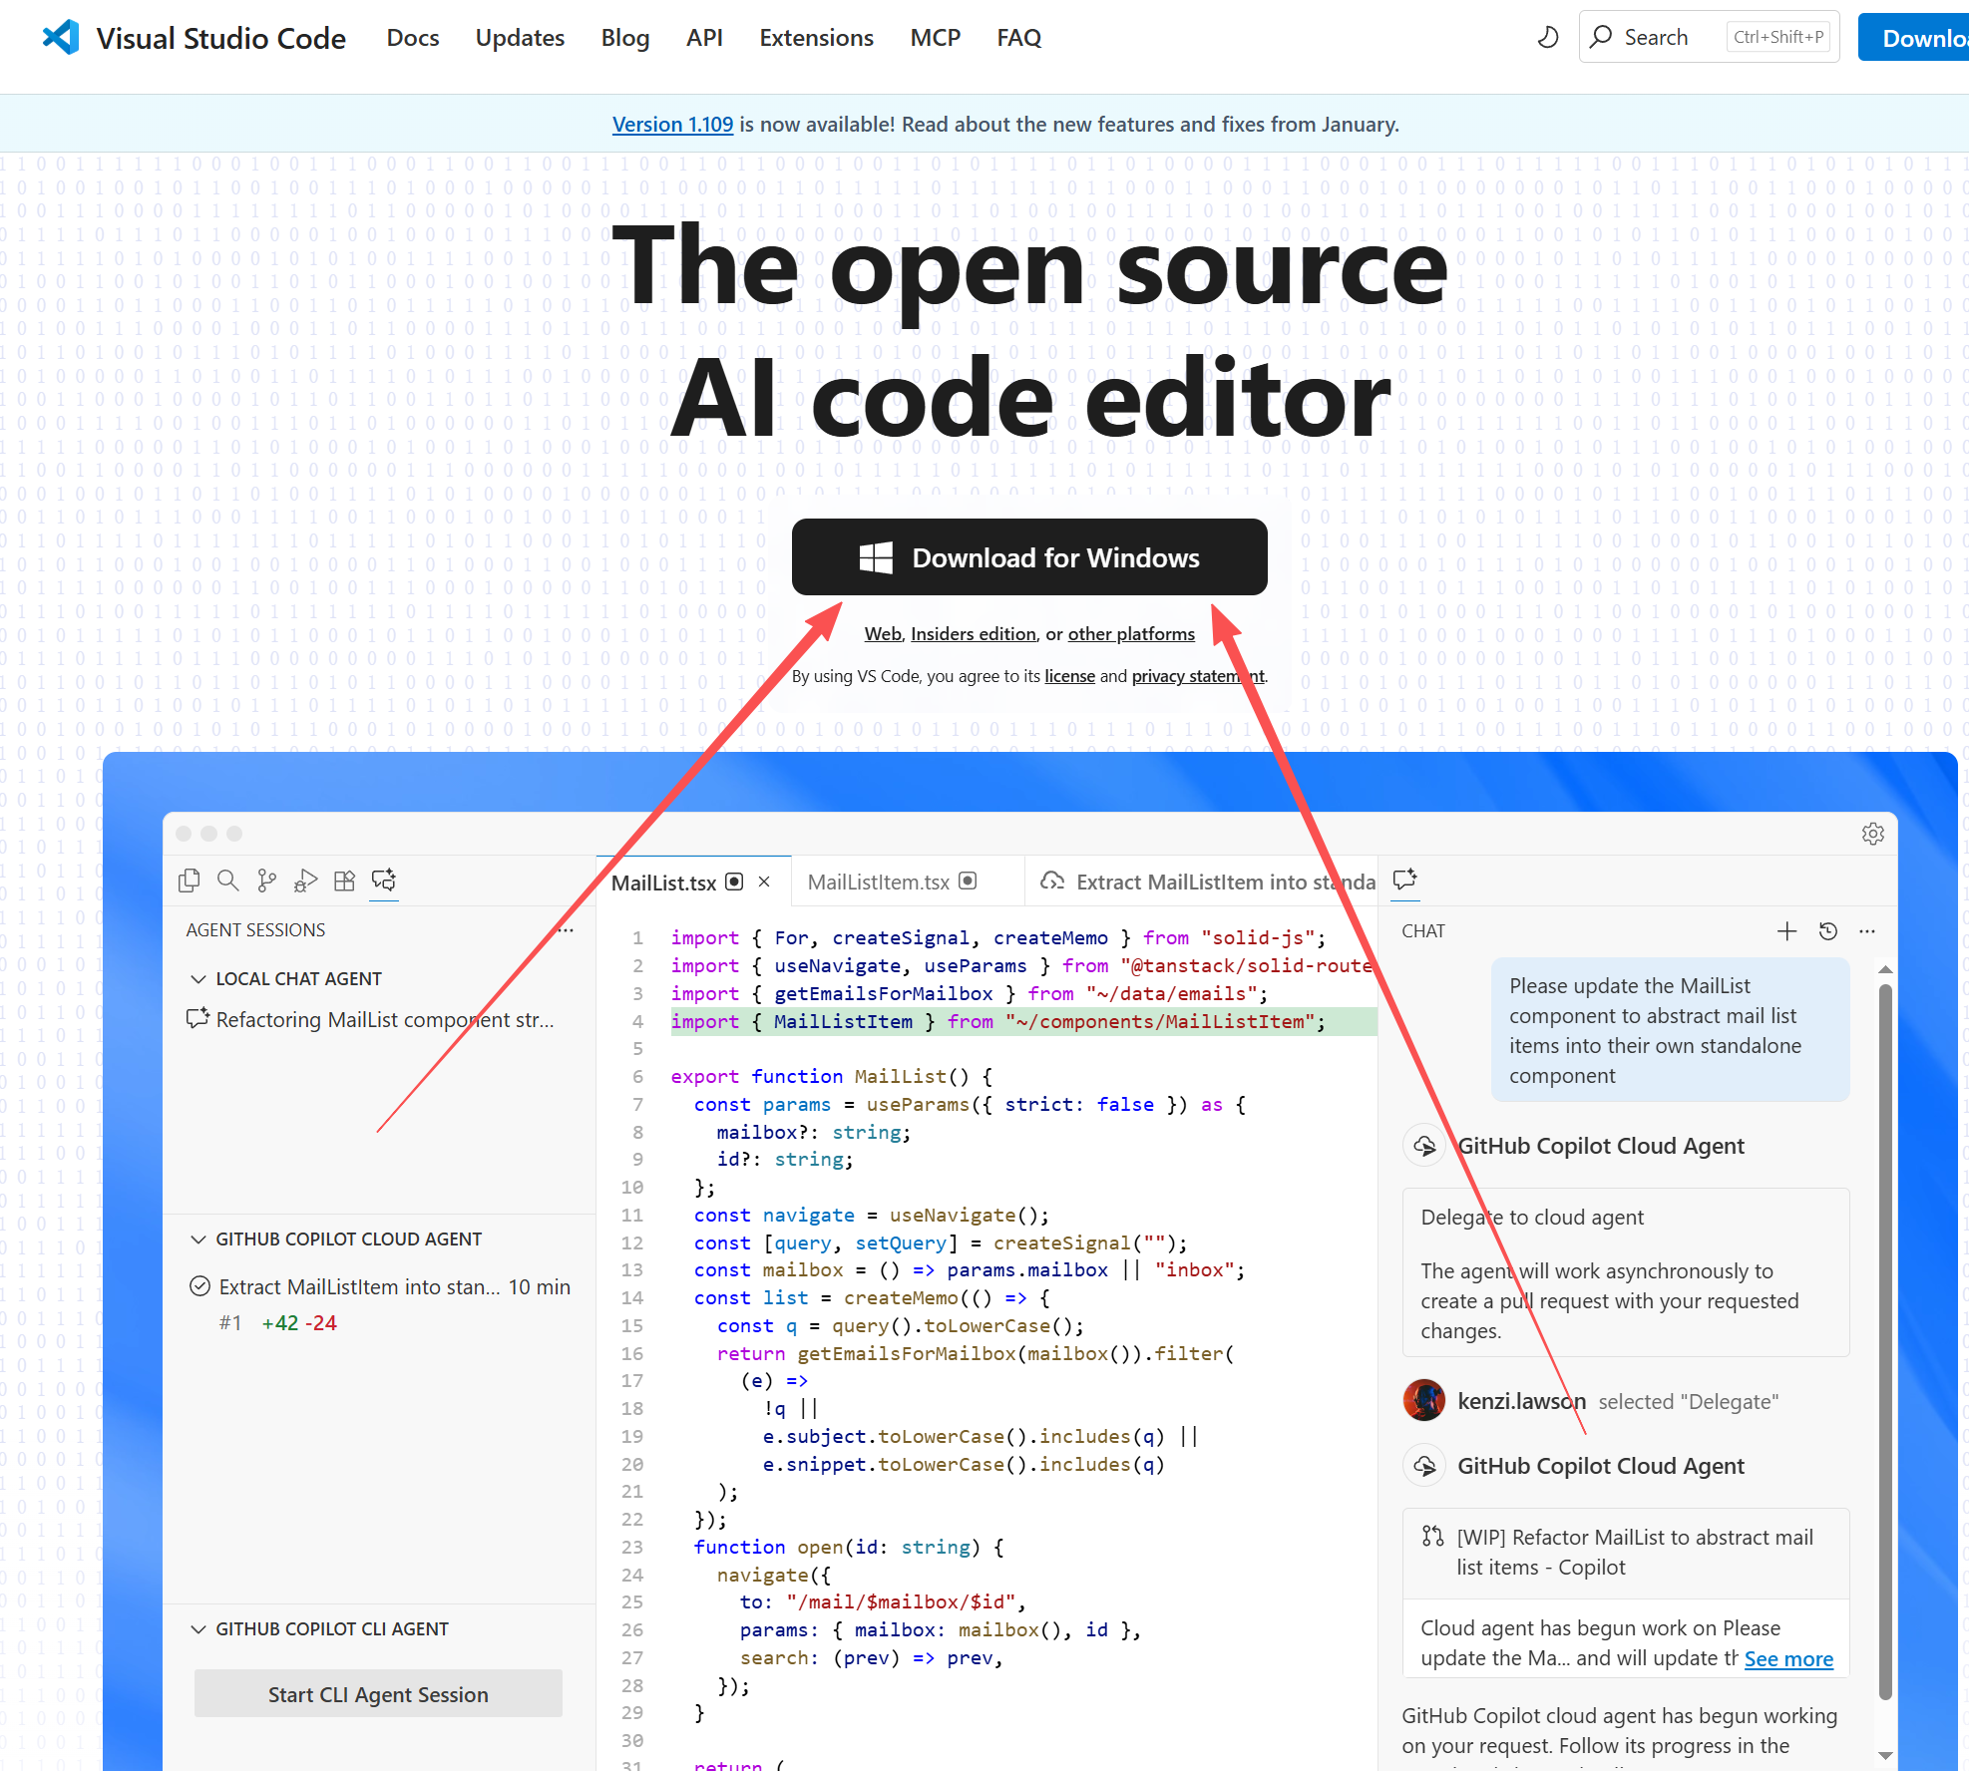Open the Extensions menu item in the navbar
The image size is (1969, 1771).
(x=816, y=38)
